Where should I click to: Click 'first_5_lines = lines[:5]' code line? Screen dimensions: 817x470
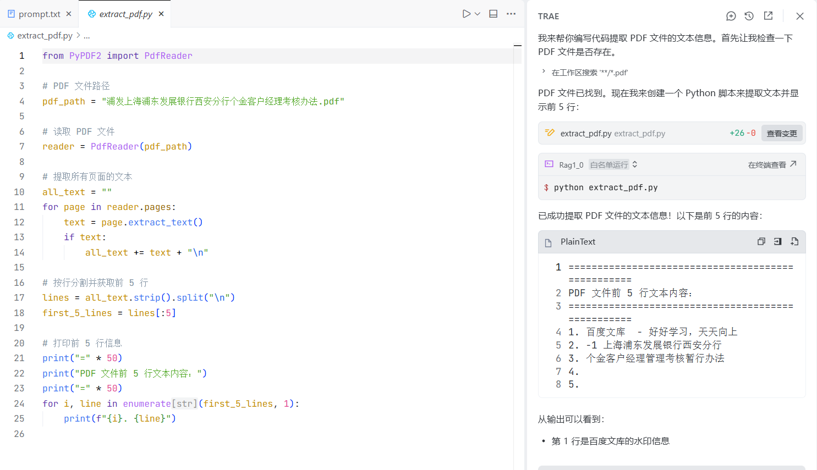pyautogui.click(x=109, y=313)
